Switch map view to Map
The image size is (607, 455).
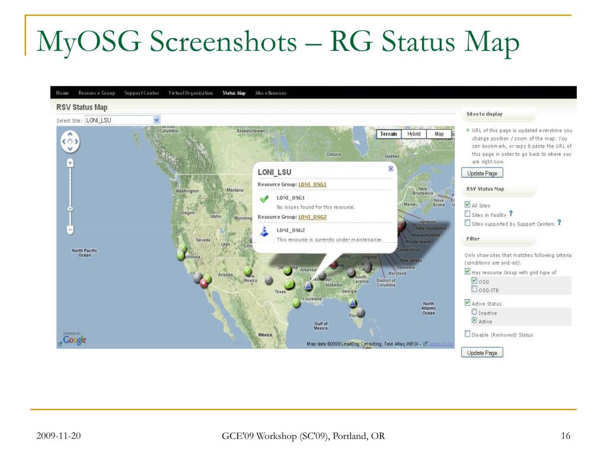[439, 134]
